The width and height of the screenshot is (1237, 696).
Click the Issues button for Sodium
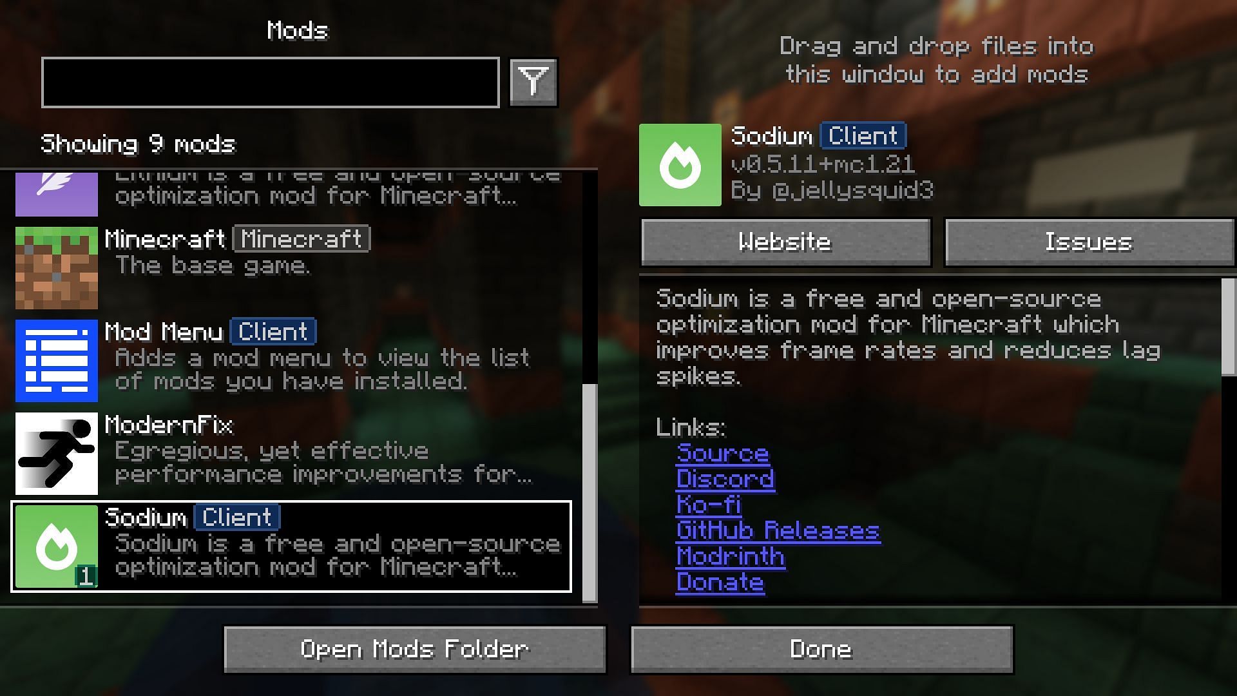coord(1088,242)
